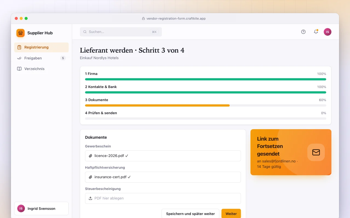
Task: Select the 2 Kontakte & Bank step label
Action: [101, 87]
